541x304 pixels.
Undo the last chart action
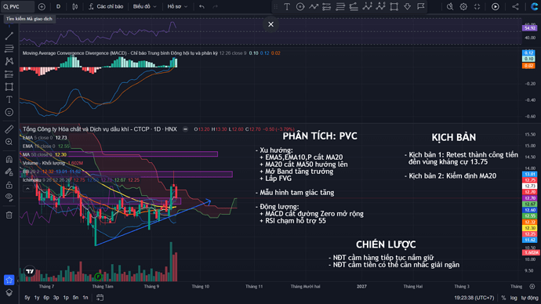202,6
